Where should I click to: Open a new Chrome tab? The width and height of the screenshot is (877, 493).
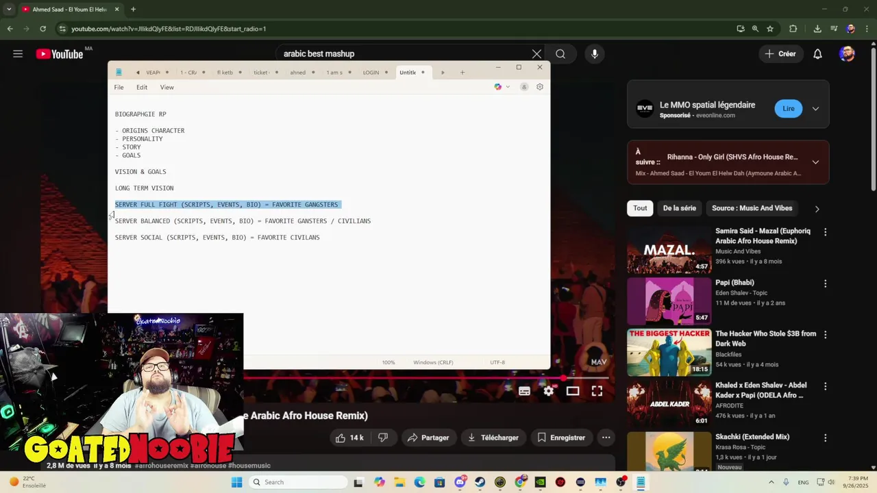pos(133,9)
